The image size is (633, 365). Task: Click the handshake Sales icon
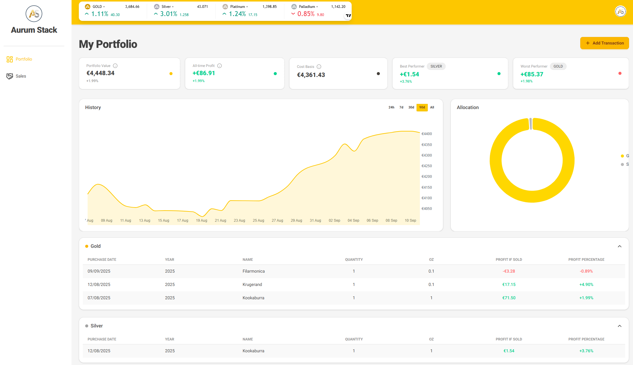coord(10,76)
